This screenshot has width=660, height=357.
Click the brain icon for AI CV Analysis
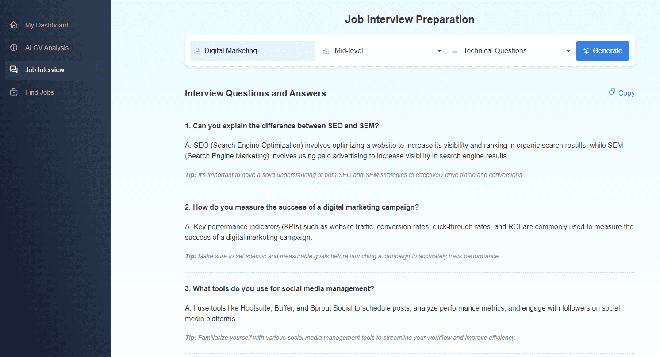click(x=14, y=48)
